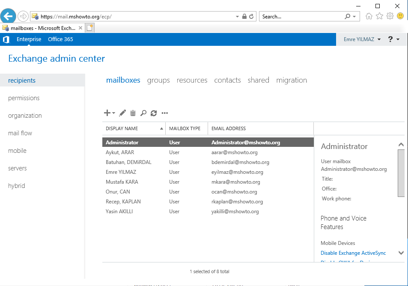Switch to the Enterprise tab
This screenshot has width=408, height=286.
coord(29,39)
